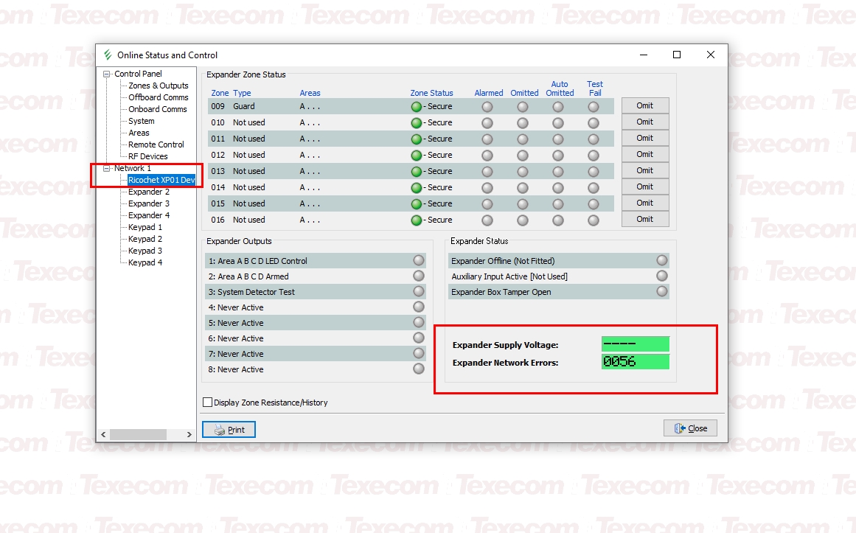Click the Alarmed indicator for zone 011
Screen dimensions: 856x533
(487, 139)
